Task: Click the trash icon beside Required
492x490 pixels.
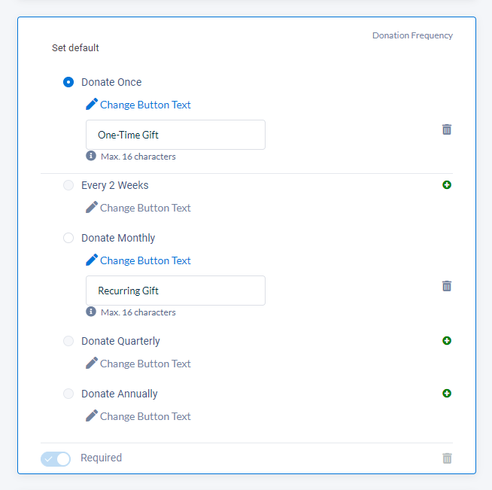Action: click(x=447, y=458)
